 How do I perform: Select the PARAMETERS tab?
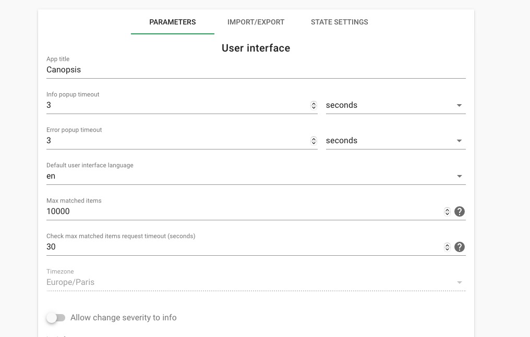pos(172,22)
